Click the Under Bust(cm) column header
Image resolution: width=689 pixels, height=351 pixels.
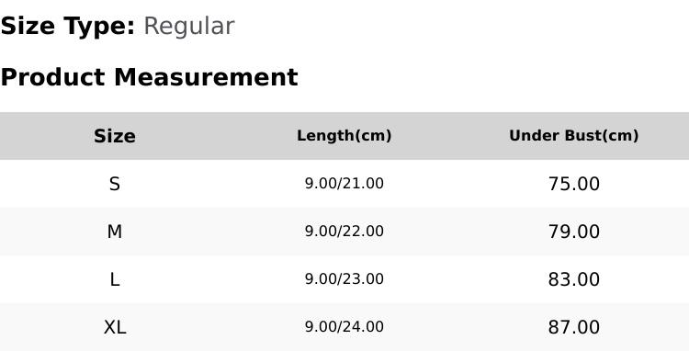[573, 136]
